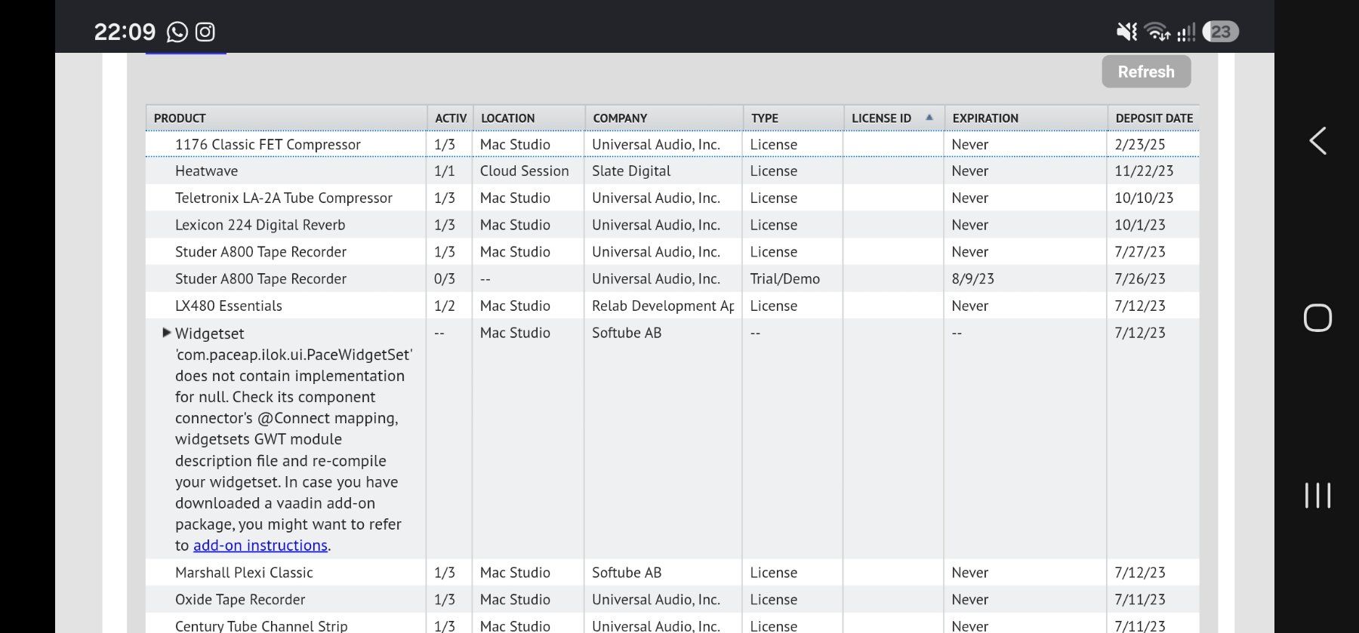Click the 1/1 activation count for Heatwave
This screenshot has width=1359, height=633.
(445, 171)
